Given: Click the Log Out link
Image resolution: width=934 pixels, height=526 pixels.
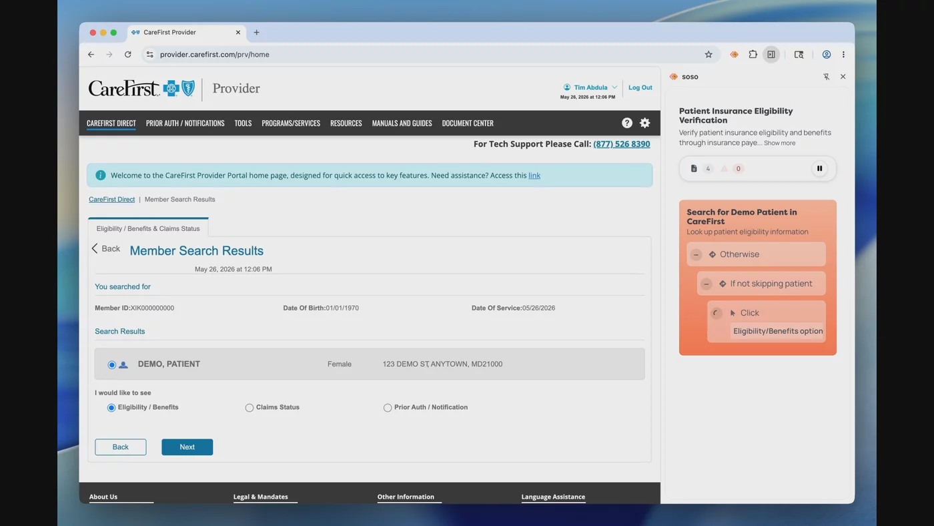Looking at the screenshot, I should pyautogui.click(x=640, y=87).
